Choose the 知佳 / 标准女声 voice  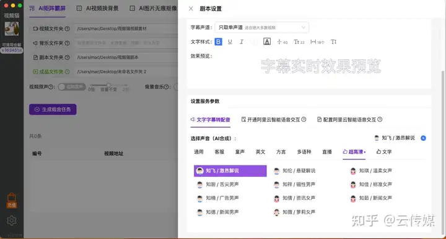tap(371, 185)
